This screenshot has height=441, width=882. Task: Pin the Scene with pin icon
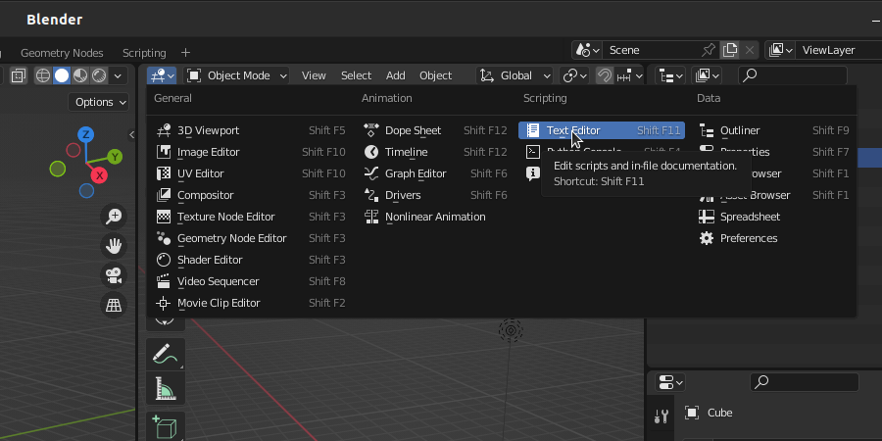[x=708, y=50]
